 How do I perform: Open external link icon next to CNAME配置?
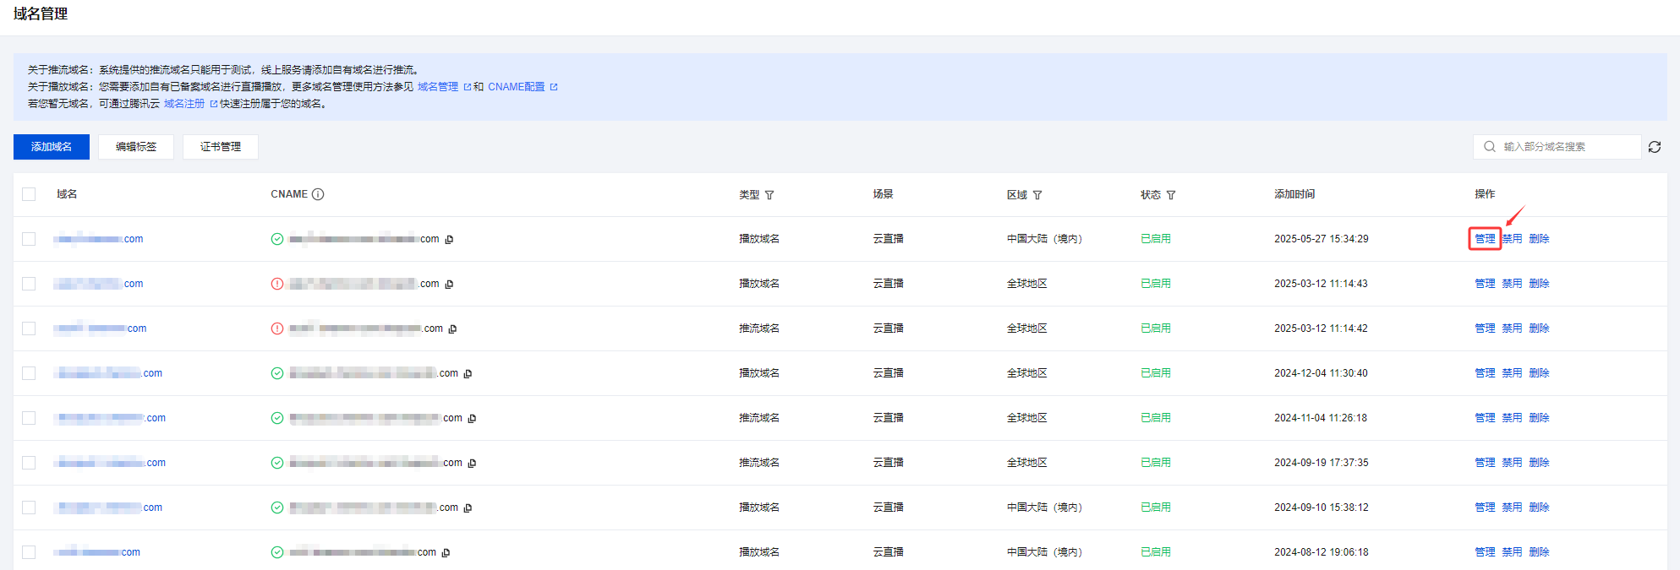point(554,87)
